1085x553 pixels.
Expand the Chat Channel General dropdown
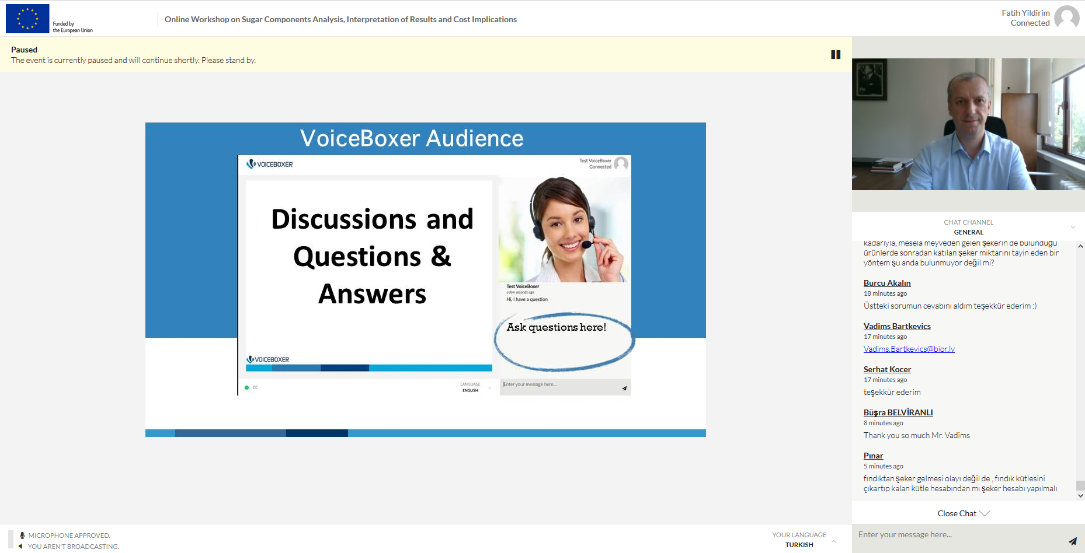pos(1073,227)
